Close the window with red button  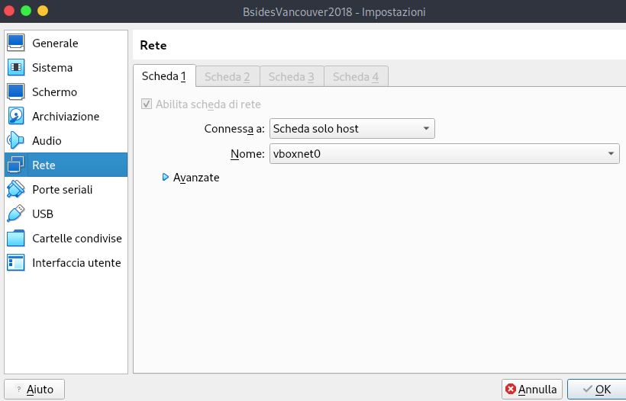point(9,11)
